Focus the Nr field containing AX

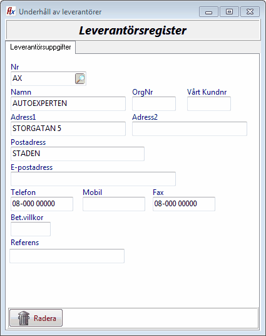[x=43, y=78]
